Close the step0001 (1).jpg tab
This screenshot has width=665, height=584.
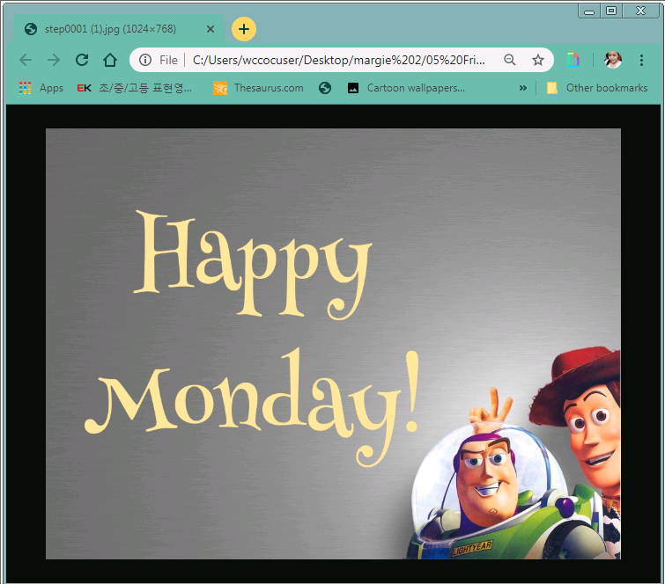pyautogui.click(x=211, y=29)
